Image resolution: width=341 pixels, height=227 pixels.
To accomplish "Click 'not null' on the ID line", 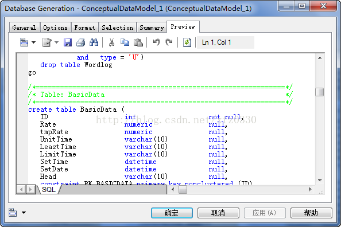I will click(x=225, y=117).
